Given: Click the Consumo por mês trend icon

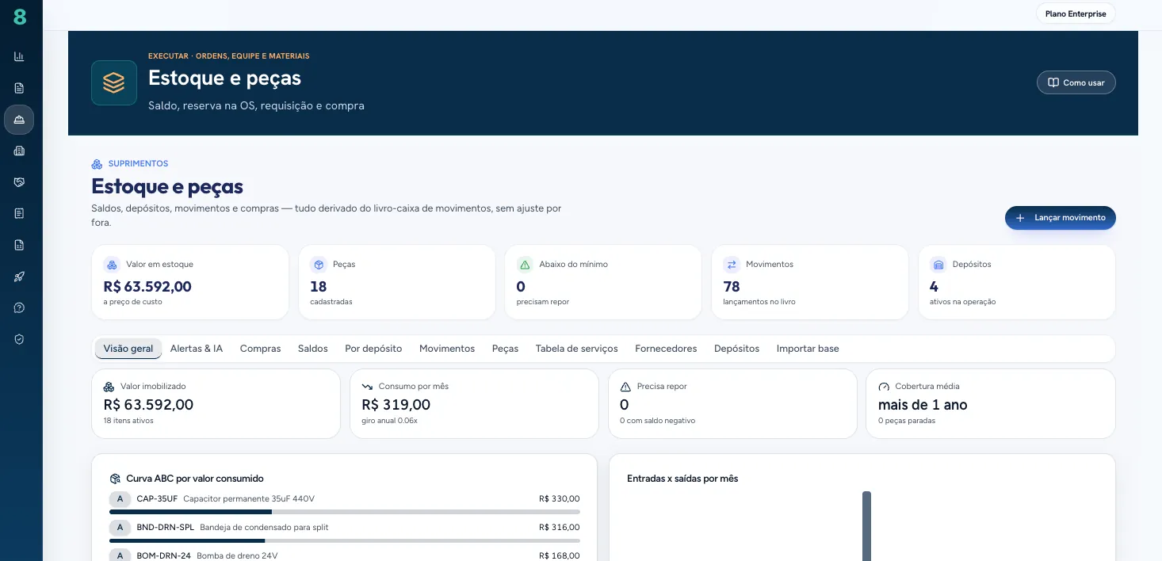Looking at the screenshot, I should (367, 387).
